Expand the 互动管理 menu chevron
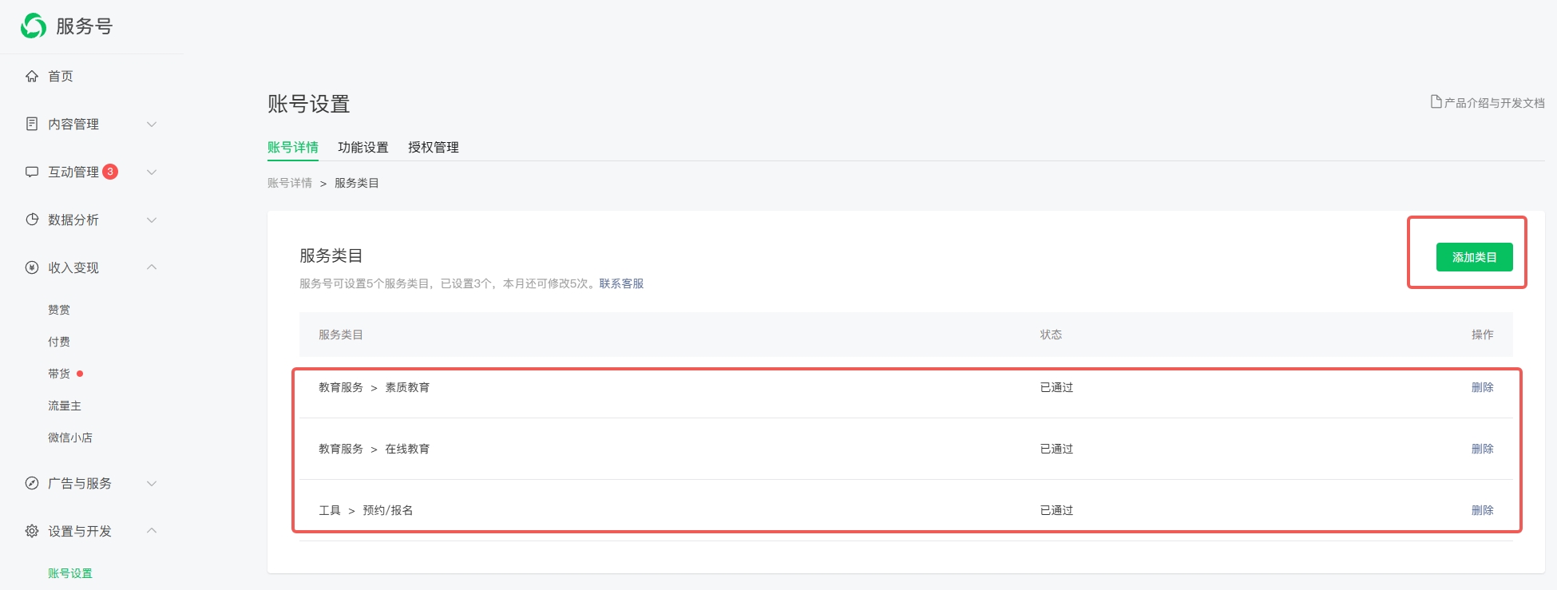Image resolution: width=1557 pixels, height=590 pixels. pyautogui.click(x=152, y=172)
